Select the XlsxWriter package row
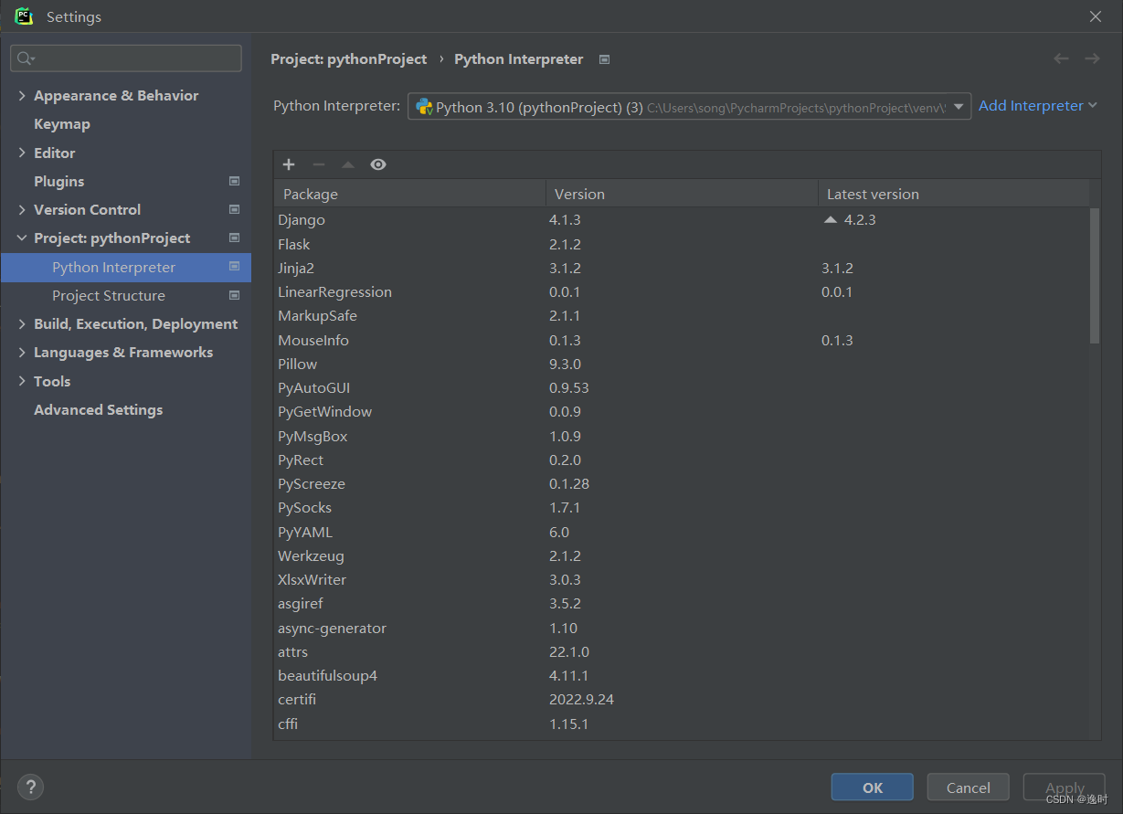The width and height of the screenshot is (1123, 814). pos(682,579)
